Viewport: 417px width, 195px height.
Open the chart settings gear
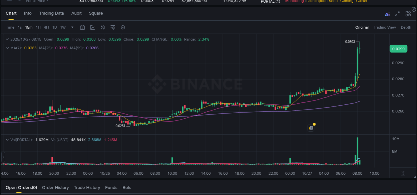(123, 27)
